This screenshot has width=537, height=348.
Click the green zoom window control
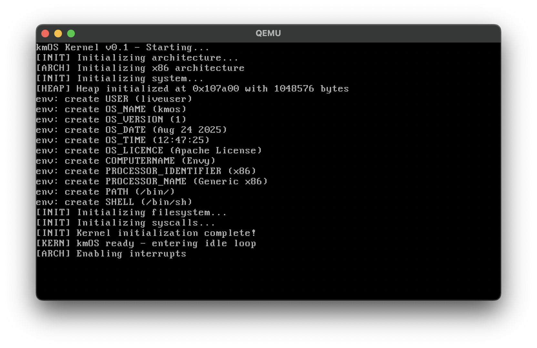point(71,33)
